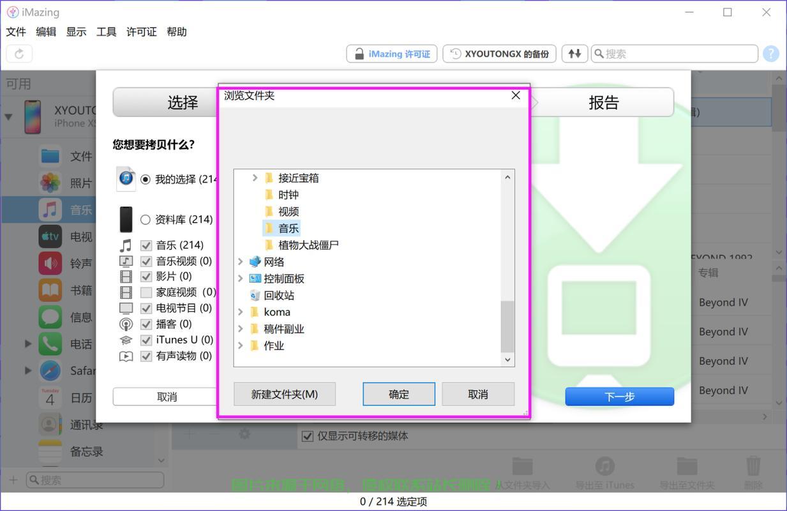Click the plus add-device icon at bottom left
This screenshot has width=787, height=511.
[13, 480]
